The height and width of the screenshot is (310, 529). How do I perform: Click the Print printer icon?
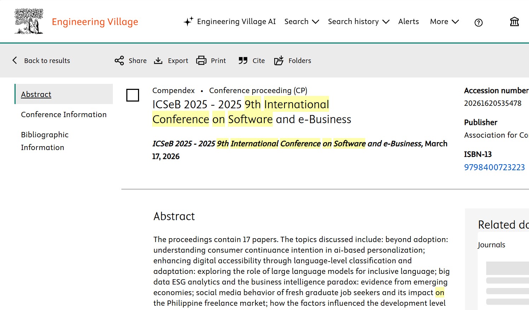click(x=201, y=61)
